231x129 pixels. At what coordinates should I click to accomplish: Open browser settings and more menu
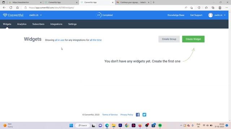tap(227, 8)
